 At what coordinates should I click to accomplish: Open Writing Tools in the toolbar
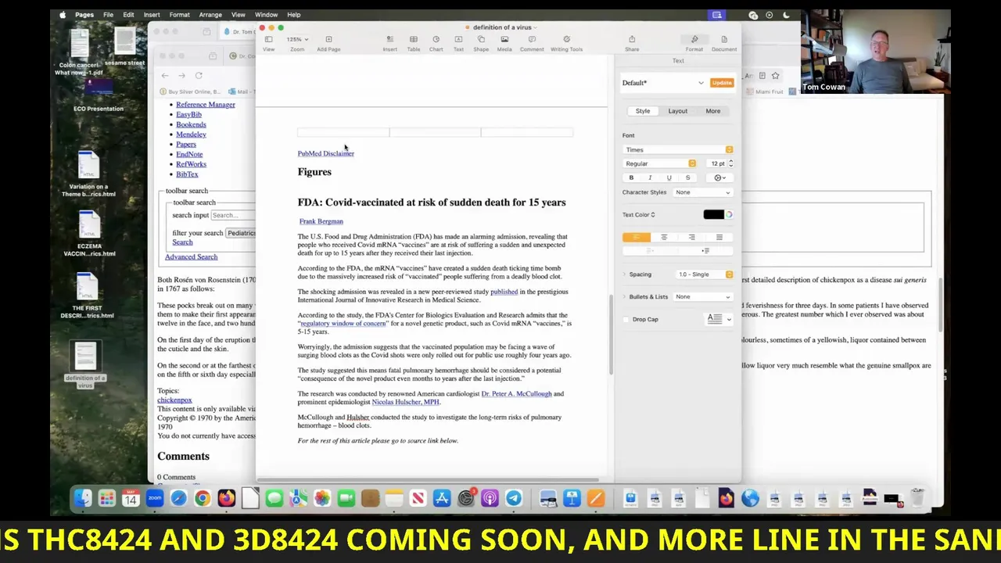(566, 43)
